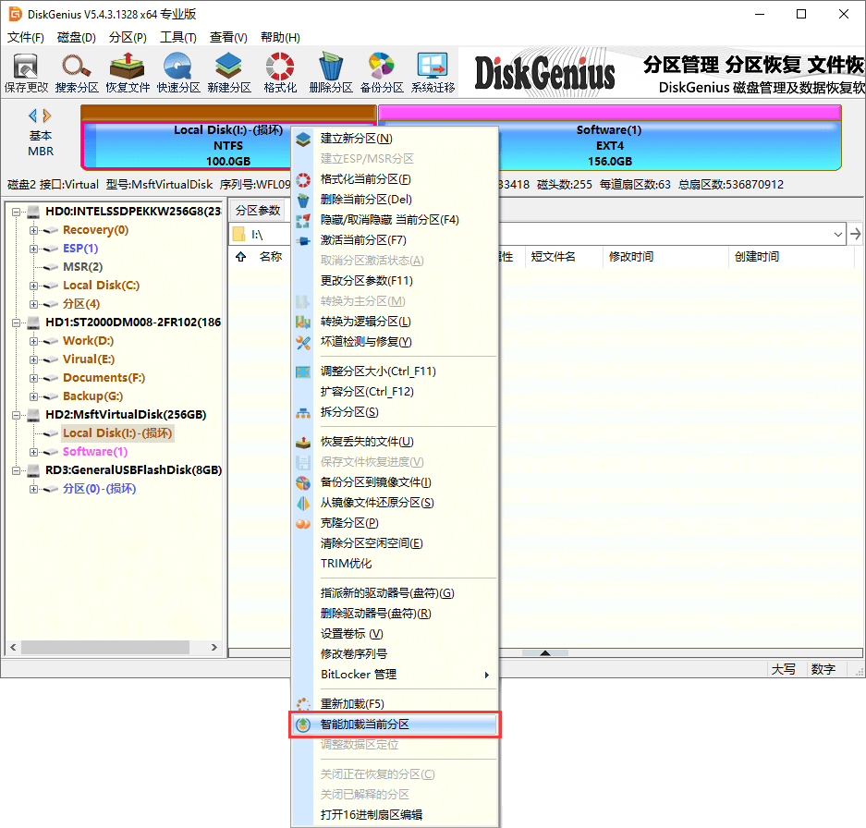The width and height of the screenshot is (866, 828).
Task: Click the 新建分区 new partition toolbar icon
Action: 229,72
